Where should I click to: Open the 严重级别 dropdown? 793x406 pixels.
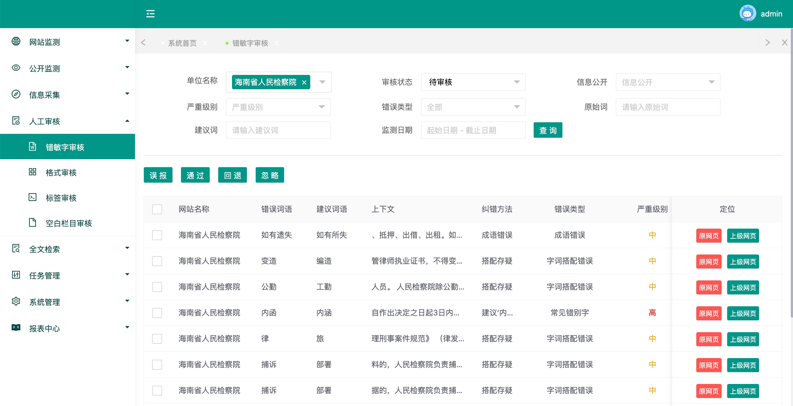click(x=278, y=107)
